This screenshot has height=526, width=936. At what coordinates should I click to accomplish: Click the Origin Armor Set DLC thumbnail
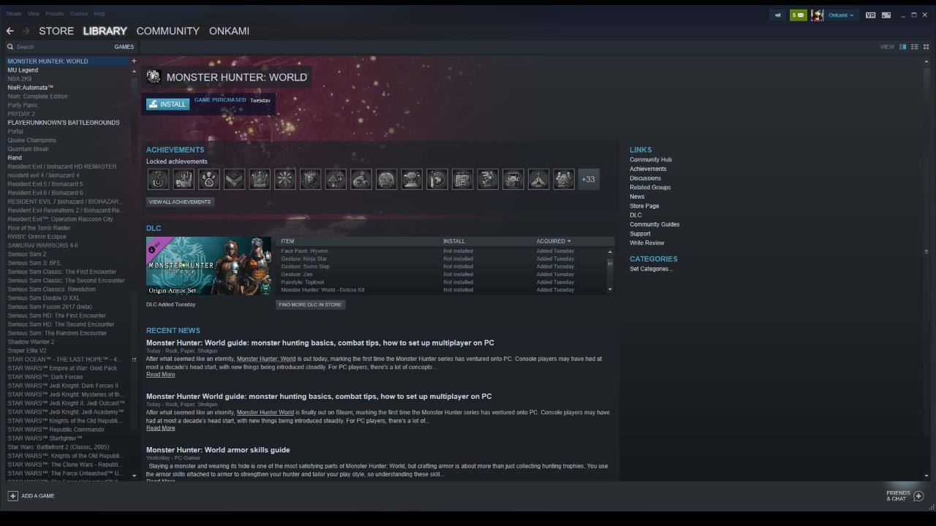pyautogui.click(x=208, y=265)
